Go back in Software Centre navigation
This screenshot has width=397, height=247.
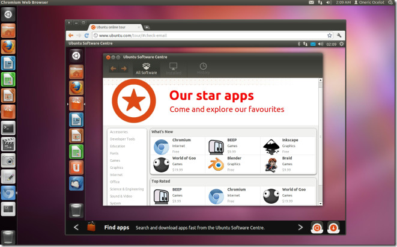click(114, 69)
